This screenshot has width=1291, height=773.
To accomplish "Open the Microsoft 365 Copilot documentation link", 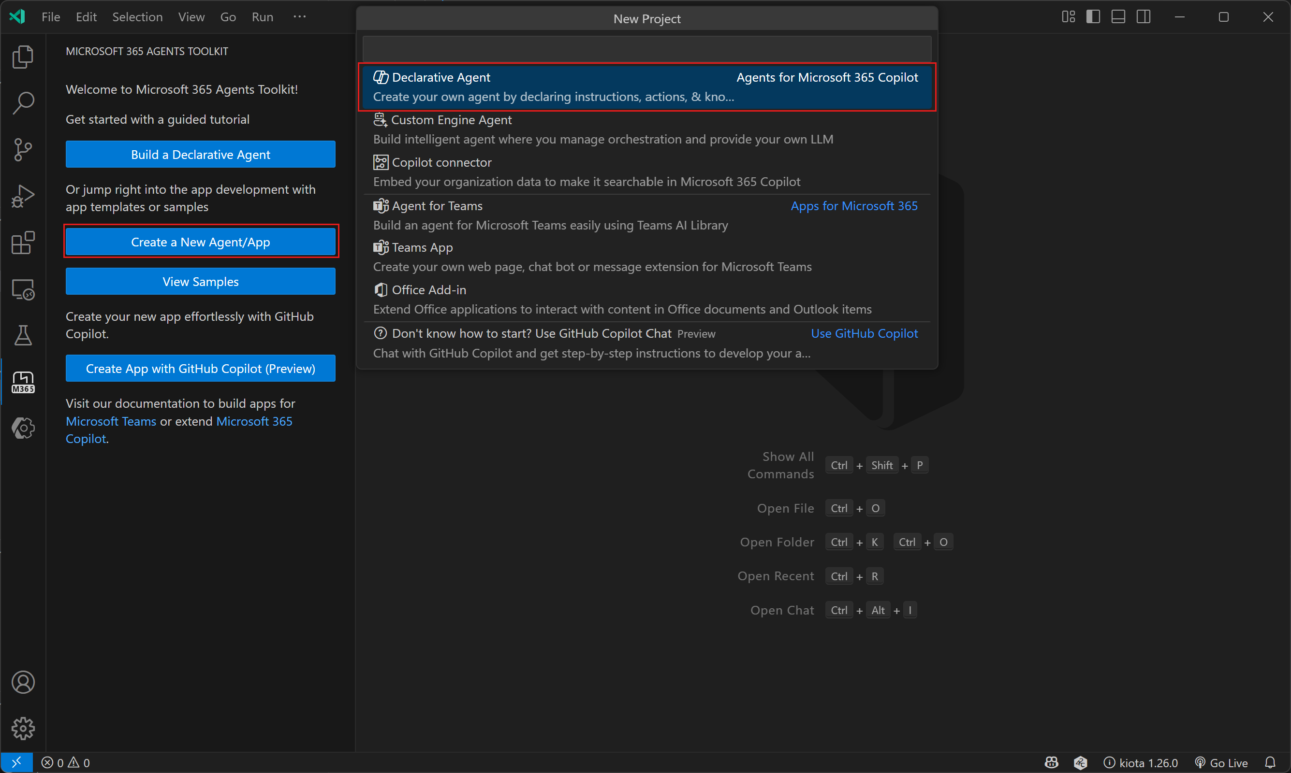I will click(x=179, y=429).
